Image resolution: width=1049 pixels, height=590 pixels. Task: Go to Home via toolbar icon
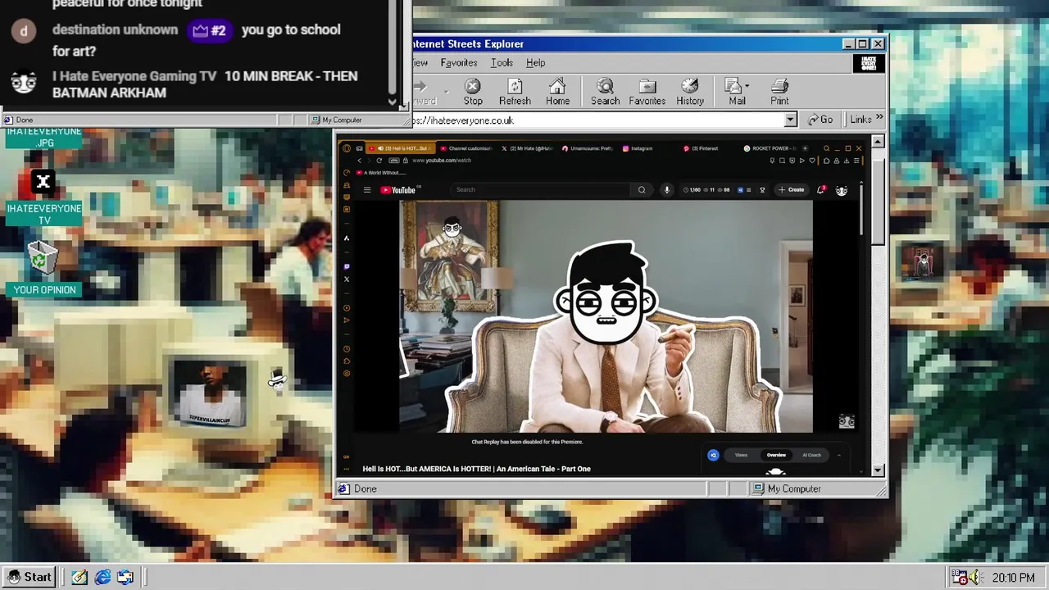pyautogui.click(x=557, y=92)
